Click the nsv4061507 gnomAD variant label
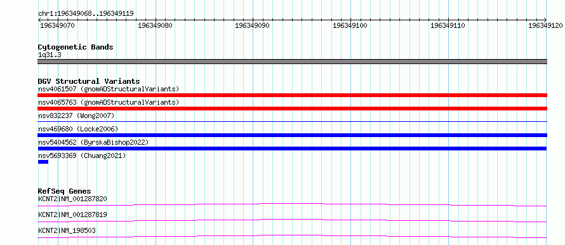This screenshot has width=565, height=245. (109, 89)
